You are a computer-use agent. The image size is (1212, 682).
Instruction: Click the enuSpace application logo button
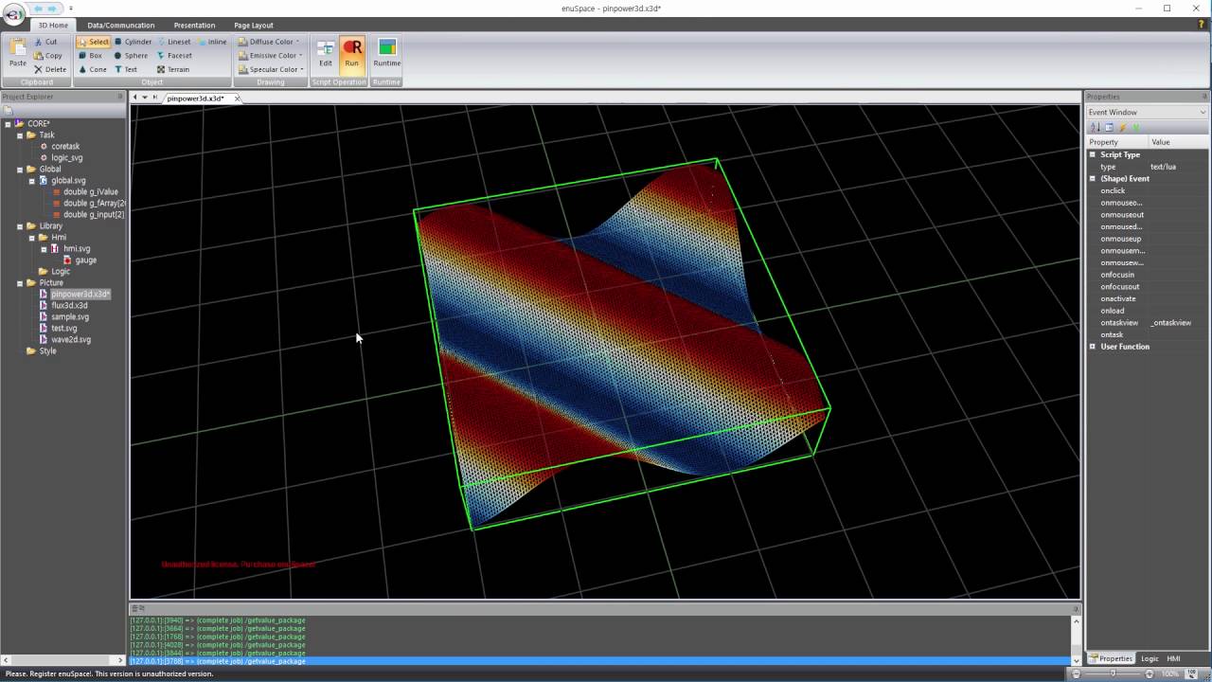point(14,14)
